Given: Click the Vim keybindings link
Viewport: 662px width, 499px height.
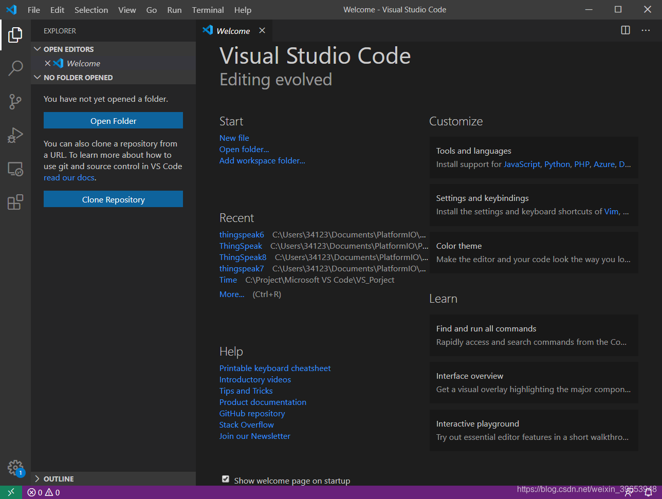Looking at the screenshot, I should [x=611, y=212].
